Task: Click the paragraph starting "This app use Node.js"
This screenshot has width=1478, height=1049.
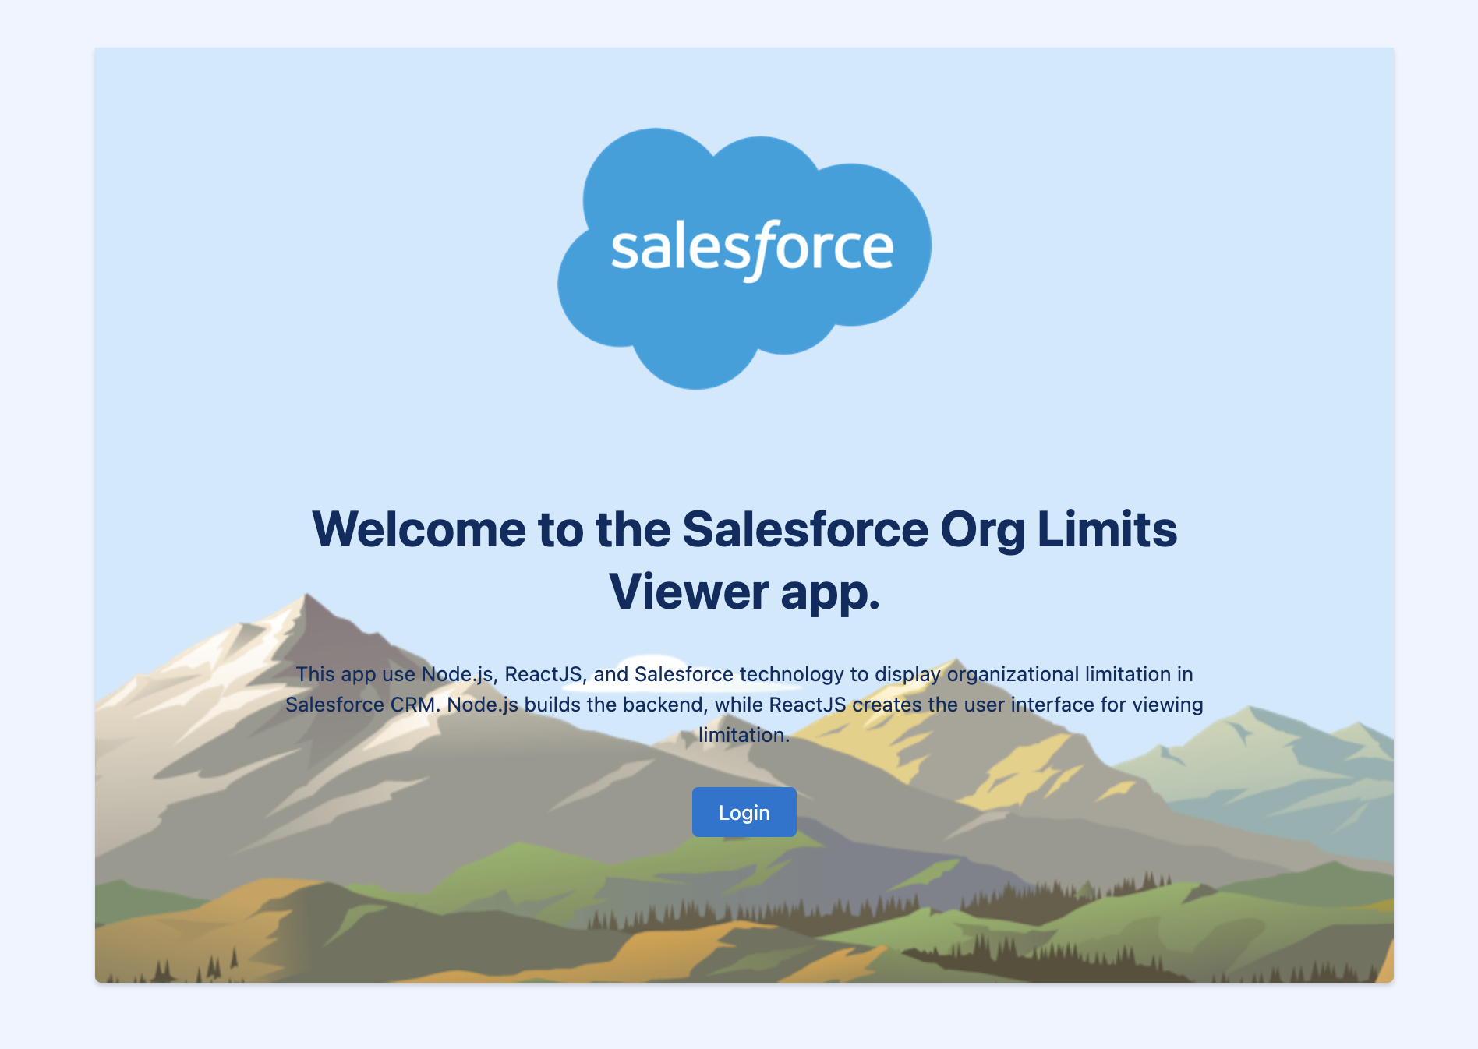Action: click(x=744, y=705)
